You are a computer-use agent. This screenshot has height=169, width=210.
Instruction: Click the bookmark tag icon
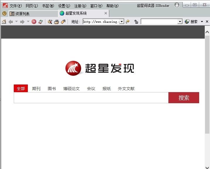63,22
